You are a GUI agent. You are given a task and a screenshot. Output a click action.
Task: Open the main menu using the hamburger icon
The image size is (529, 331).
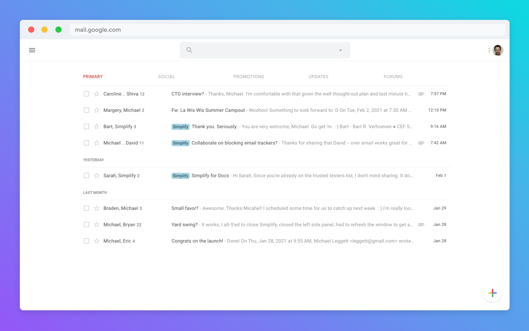click(x=32, y=50)
